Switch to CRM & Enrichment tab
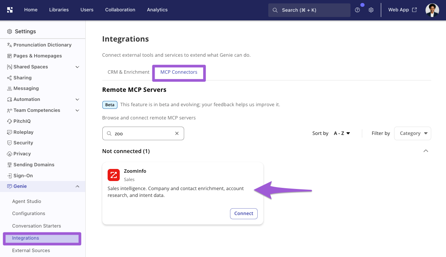 click(128, 72)
